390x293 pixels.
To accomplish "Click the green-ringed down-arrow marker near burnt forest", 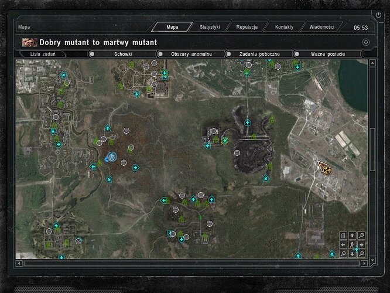I will coord(225,141).
